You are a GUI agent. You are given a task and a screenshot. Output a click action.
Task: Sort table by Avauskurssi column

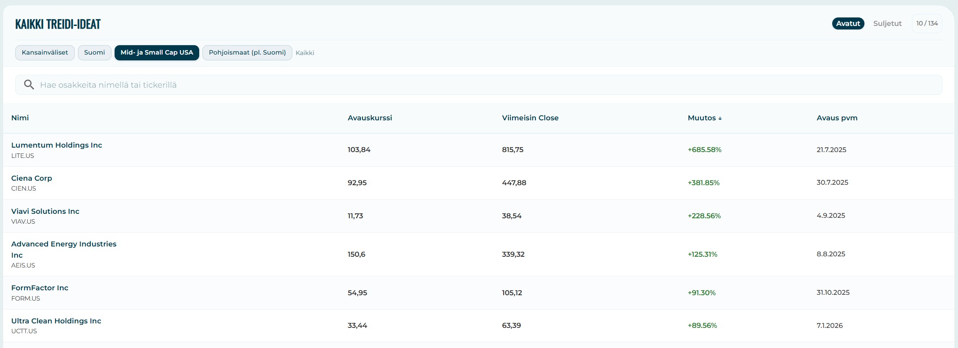tap(370, 118)
